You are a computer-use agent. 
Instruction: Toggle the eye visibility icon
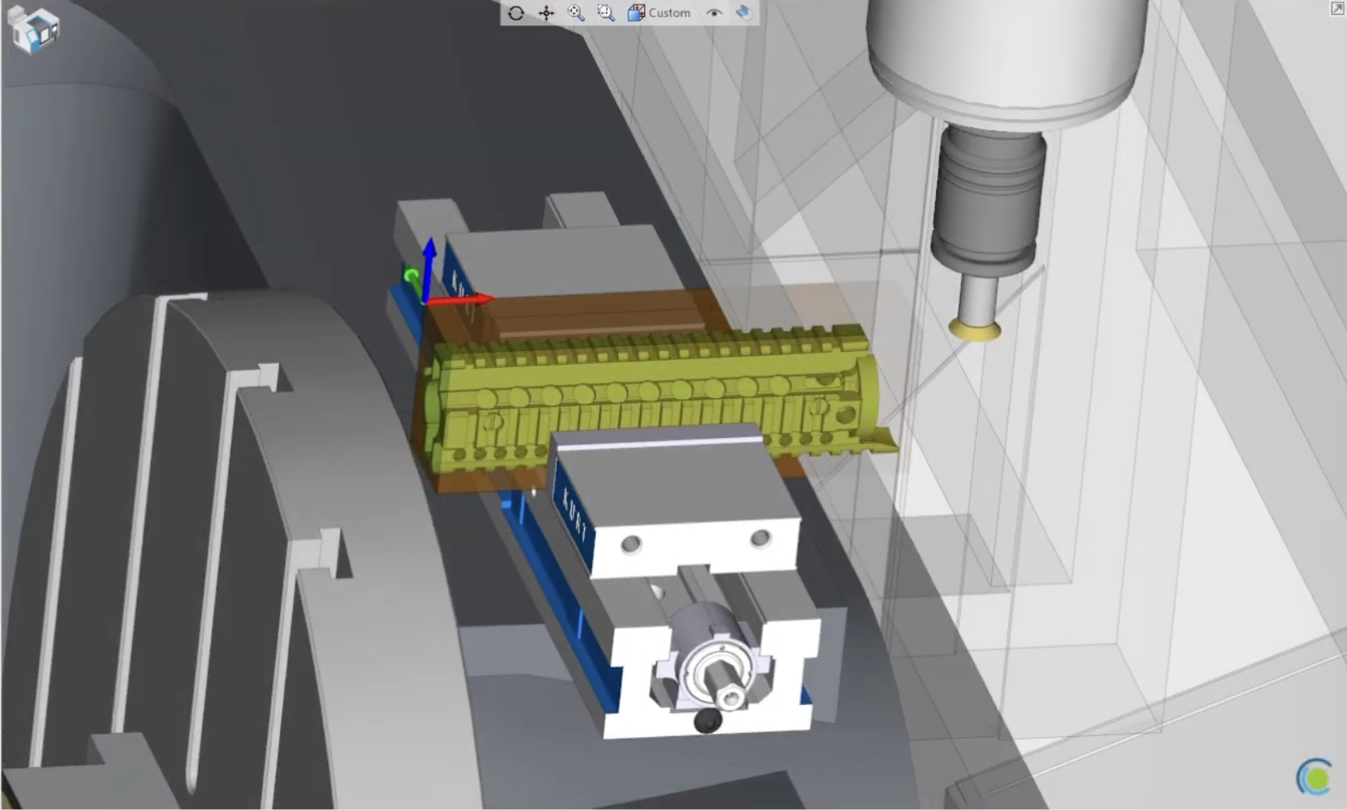pyautogui.click(x=714, y=13)
